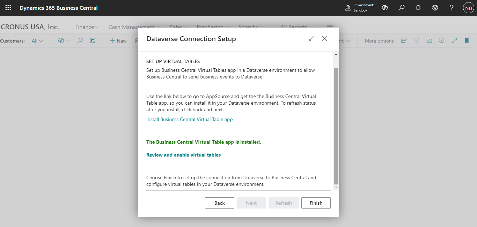Expand the Copilot dropdown in Customers toolbar
477x227 pixels.
pos(64,41)
